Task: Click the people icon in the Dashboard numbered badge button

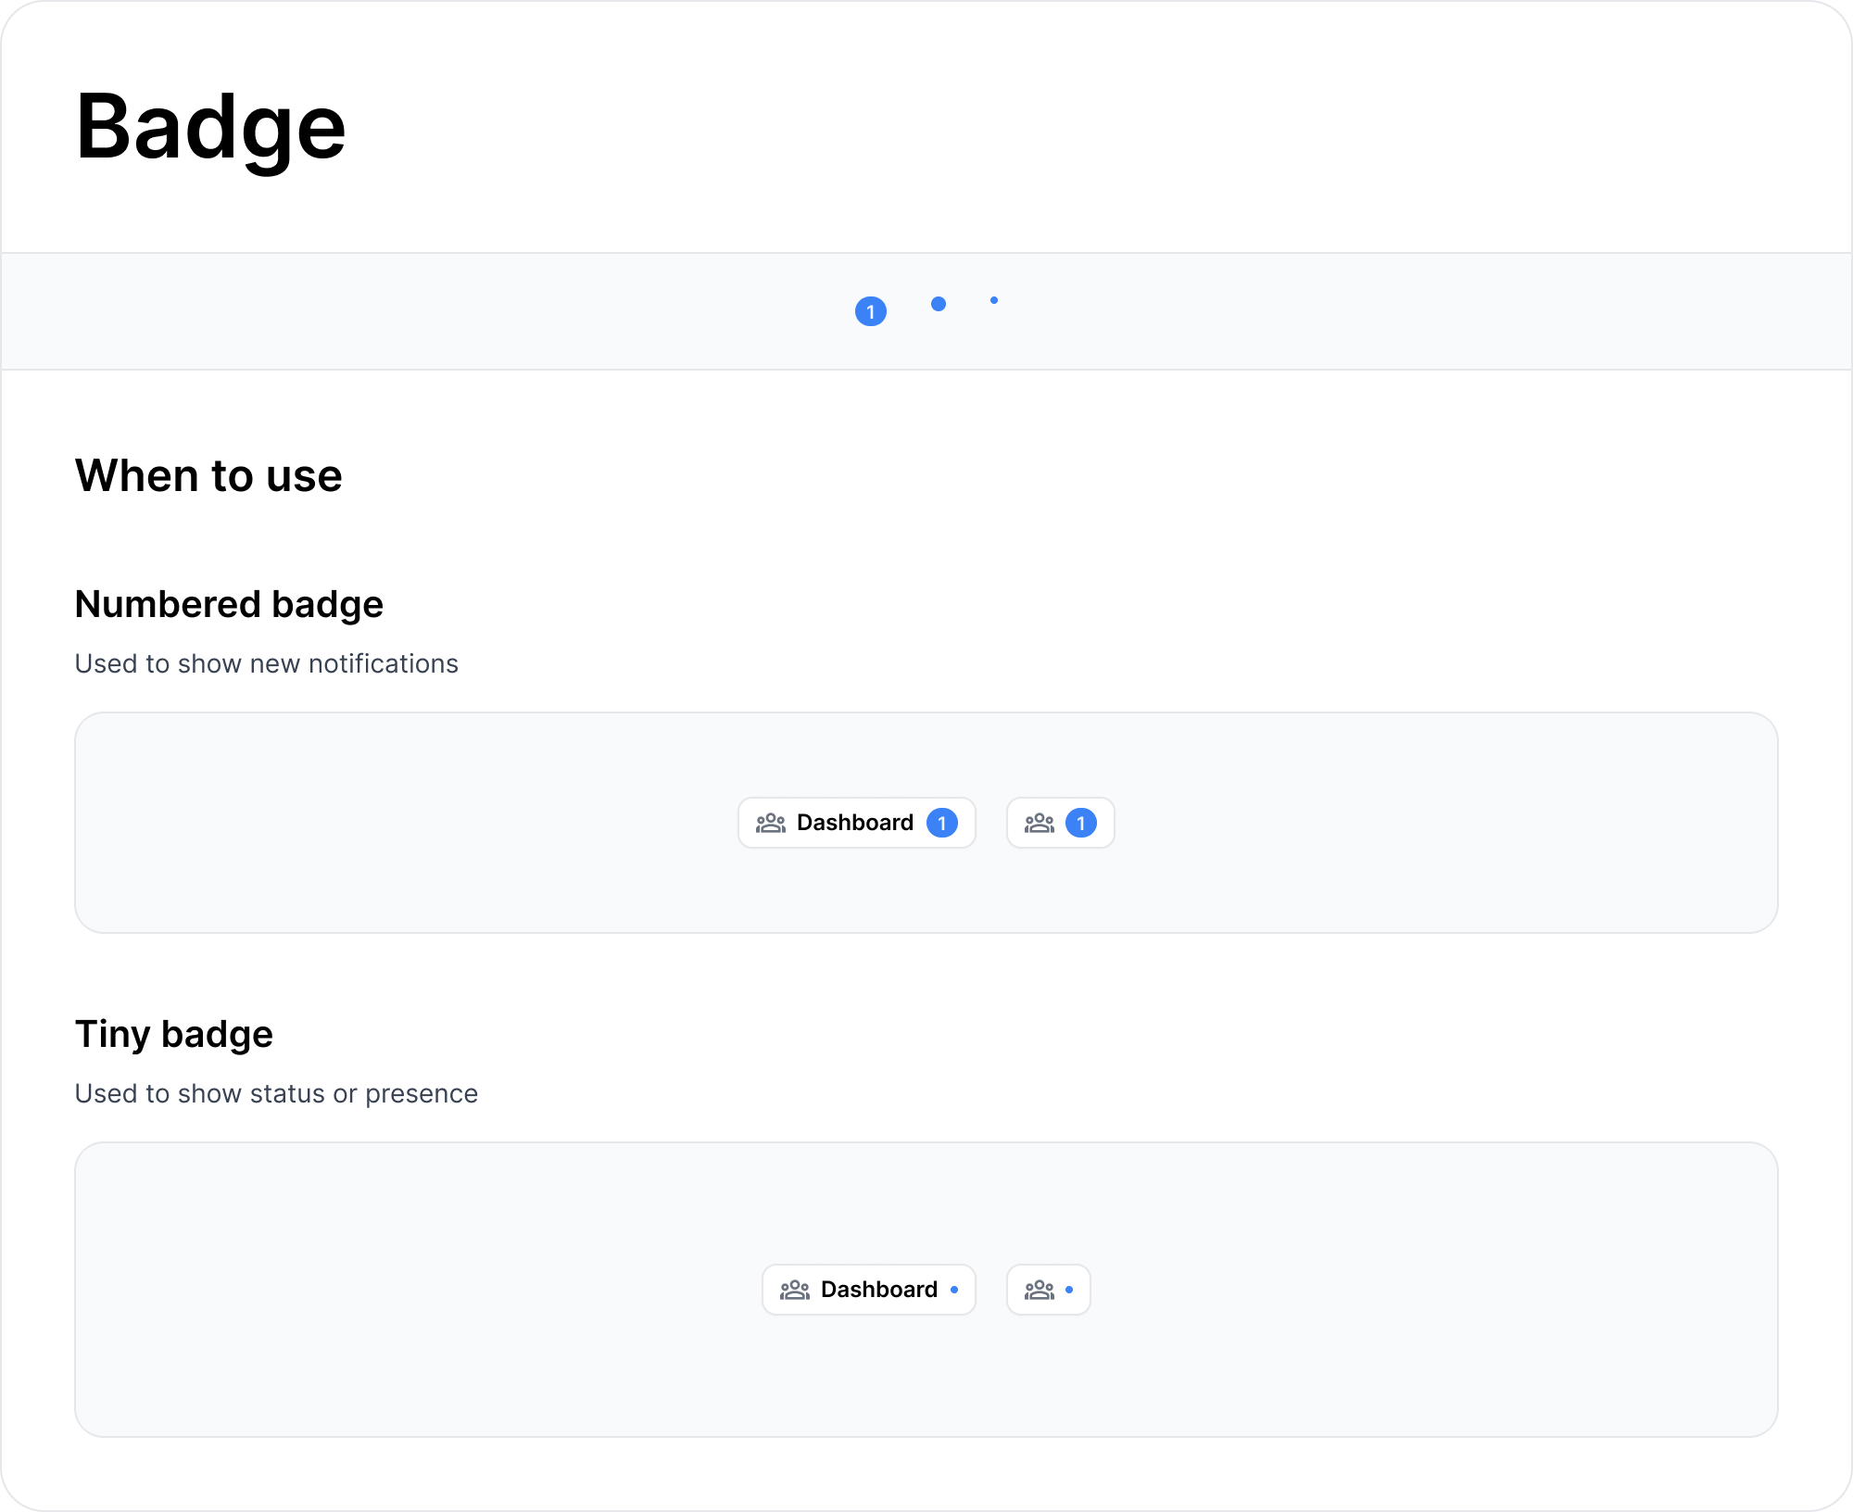Action: 771,822
